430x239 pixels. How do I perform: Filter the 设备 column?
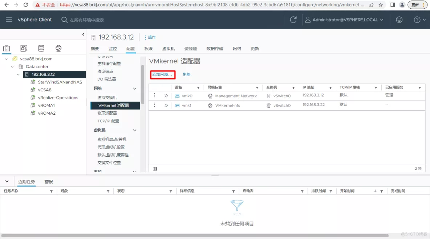198,88
